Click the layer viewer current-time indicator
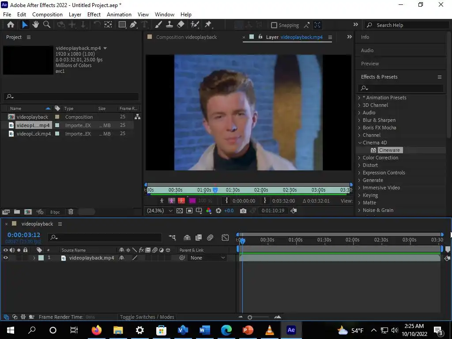Viewport: 452px width, 339px height. [215, 190]
